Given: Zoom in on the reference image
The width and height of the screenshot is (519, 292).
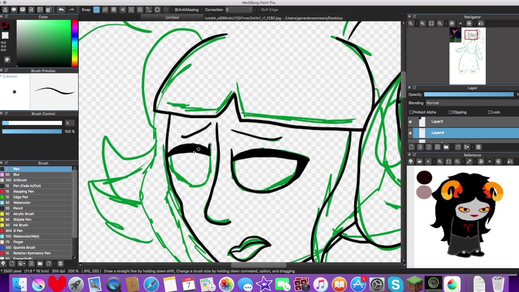Looking at the screenshot, I should point(440,161).
